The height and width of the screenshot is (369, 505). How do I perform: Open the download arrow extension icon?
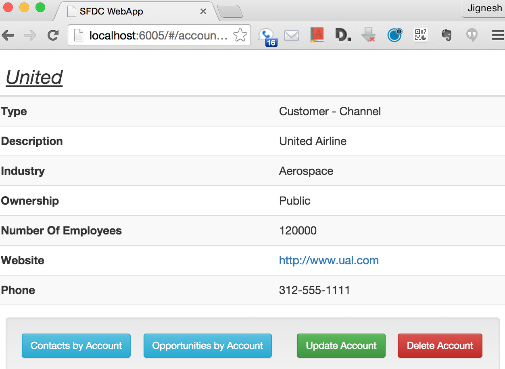[369, 35]
